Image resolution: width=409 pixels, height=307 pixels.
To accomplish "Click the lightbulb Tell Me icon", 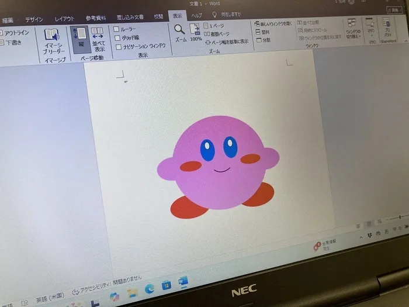I will click(x=214, y=15).
